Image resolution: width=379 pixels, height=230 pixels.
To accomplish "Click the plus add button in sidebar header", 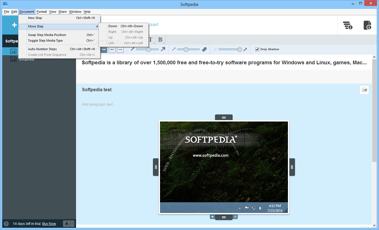I will (x=14, y=25).
